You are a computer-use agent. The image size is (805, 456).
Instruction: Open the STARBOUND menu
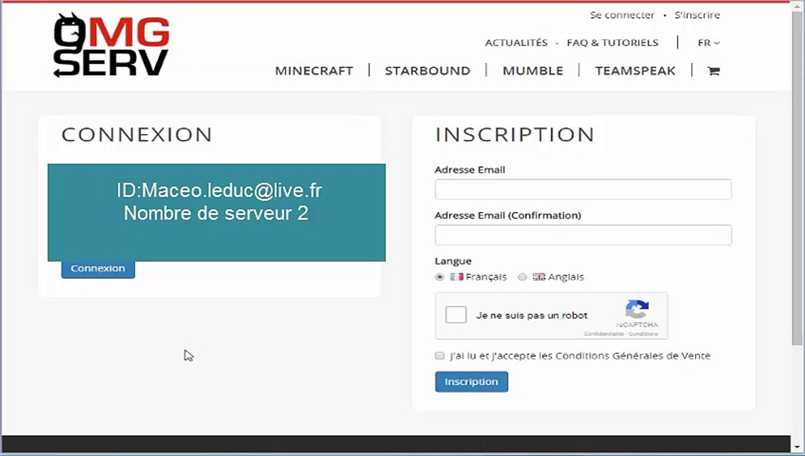pos(428,70)
